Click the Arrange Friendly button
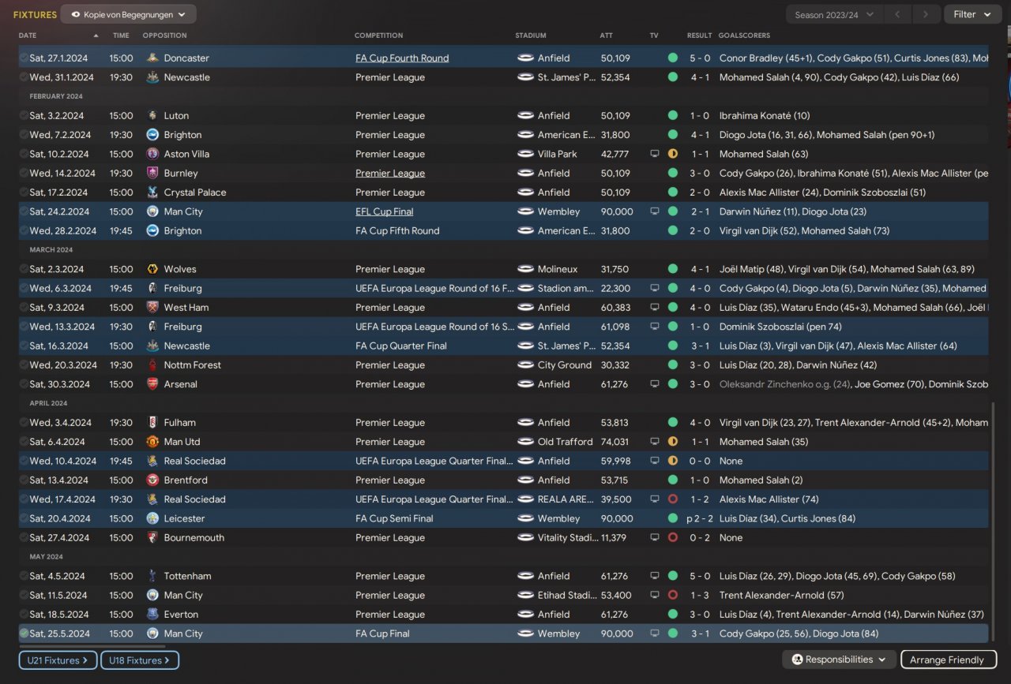Screen dimensions: 1011x684 coord(949,660)
